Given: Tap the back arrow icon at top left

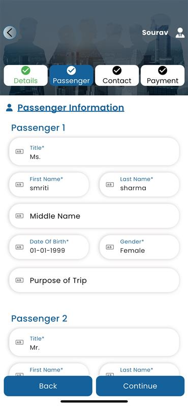Looking at the screenshot, I should [x=10, y=32].
